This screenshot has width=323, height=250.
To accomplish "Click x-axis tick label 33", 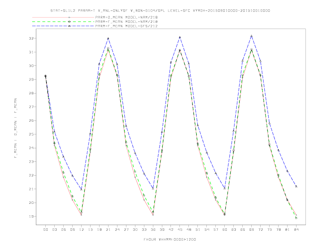I will point(144,230).
